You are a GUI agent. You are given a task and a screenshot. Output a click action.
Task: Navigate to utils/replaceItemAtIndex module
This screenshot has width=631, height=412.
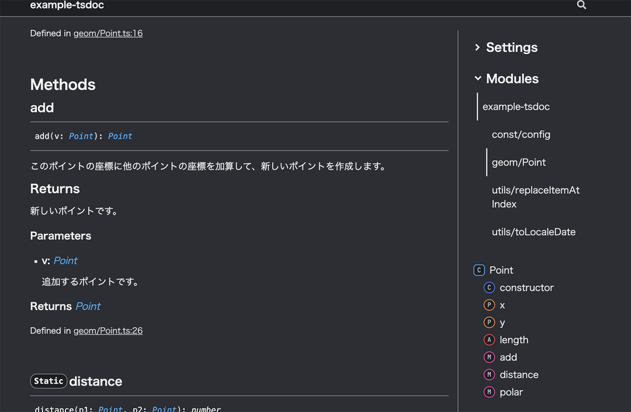tap(535, 196)
